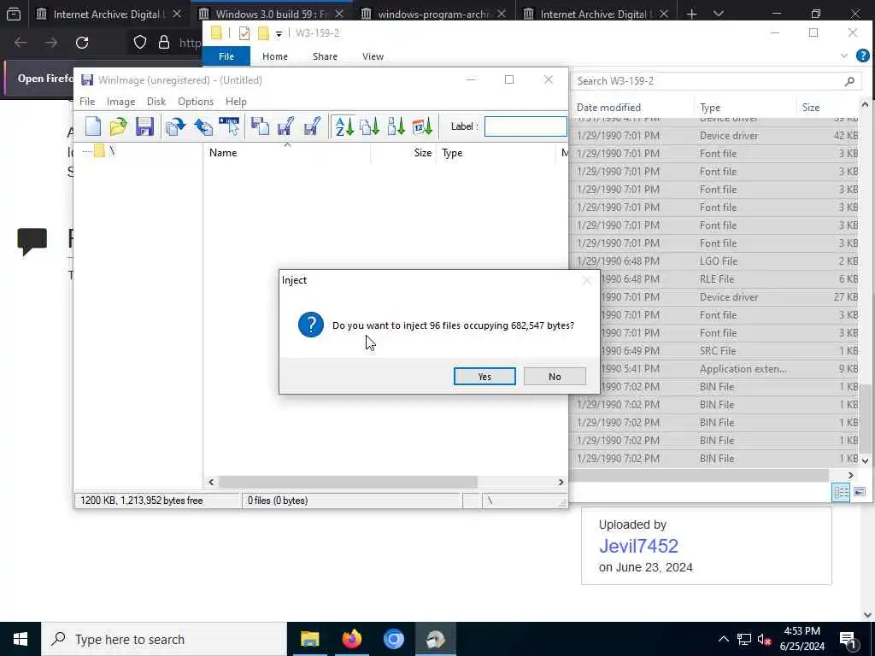
Task: Reload the page in Firefox
Action: 82,43
